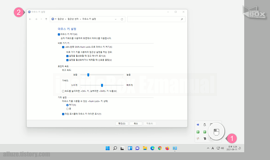This screenshot has height=160, width=270.
Task: Refresh the 마우스 키 설정 page
Action: (122, 19)
